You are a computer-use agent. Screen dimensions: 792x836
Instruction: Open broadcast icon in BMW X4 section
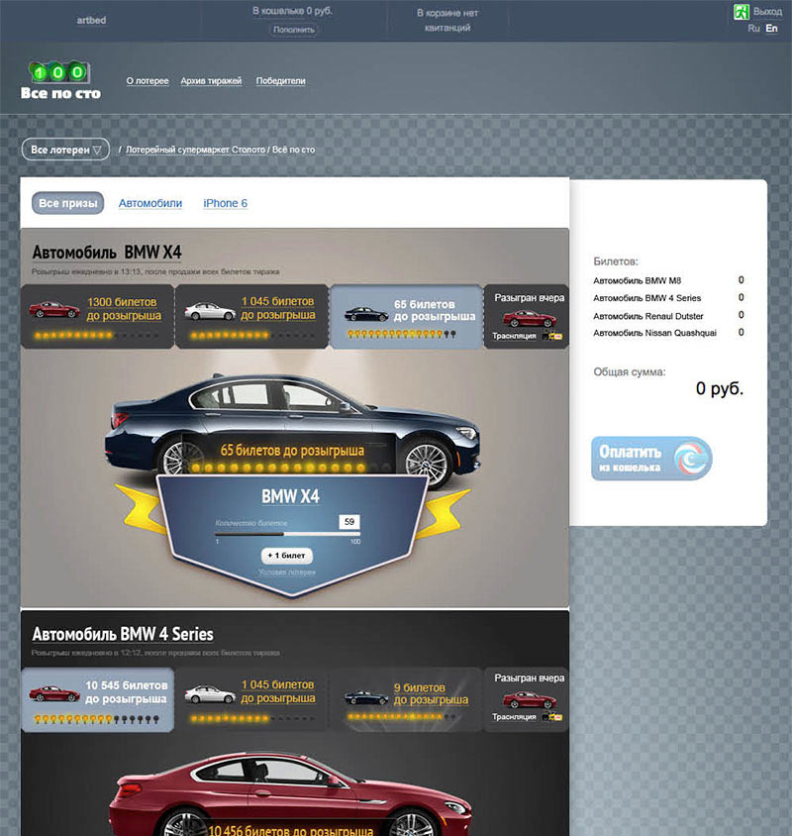click(551, 337)
